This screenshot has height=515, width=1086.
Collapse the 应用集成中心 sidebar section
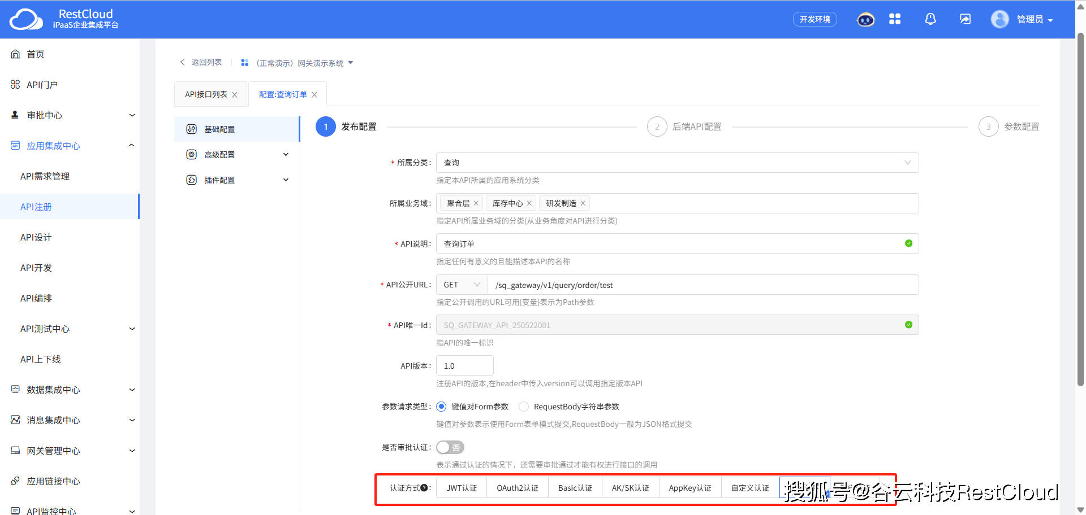[x=131, y=145]
